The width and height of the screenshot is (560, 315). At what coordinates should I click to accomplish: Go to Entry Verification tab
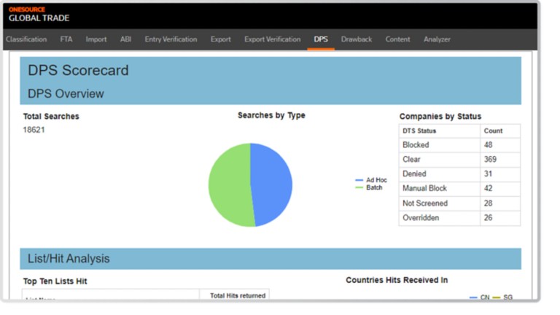point(171,39)
